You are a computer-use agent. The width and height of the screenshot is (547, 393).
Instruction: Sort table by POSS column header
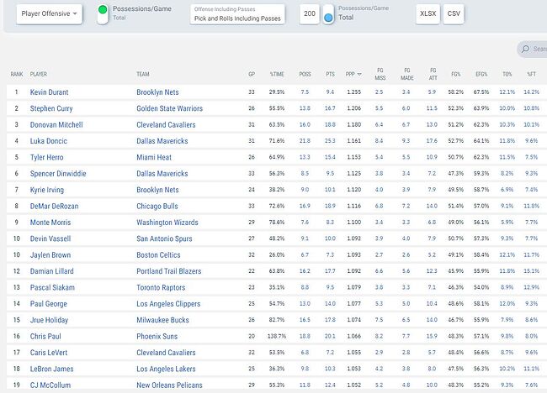pos(305,74)
